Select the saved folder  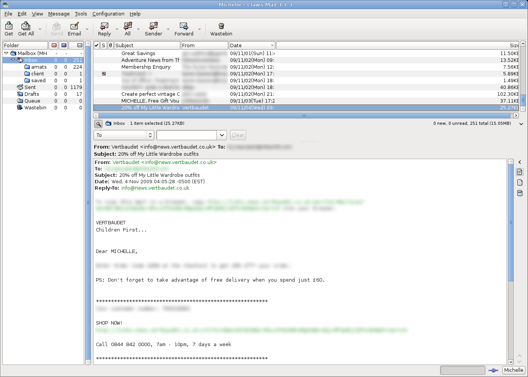click(x=38, y=80)
